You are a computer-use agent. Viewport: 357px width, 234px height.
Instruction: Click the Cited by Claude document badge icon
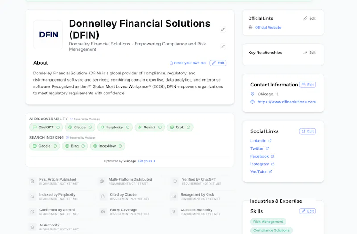coord(103,197)
